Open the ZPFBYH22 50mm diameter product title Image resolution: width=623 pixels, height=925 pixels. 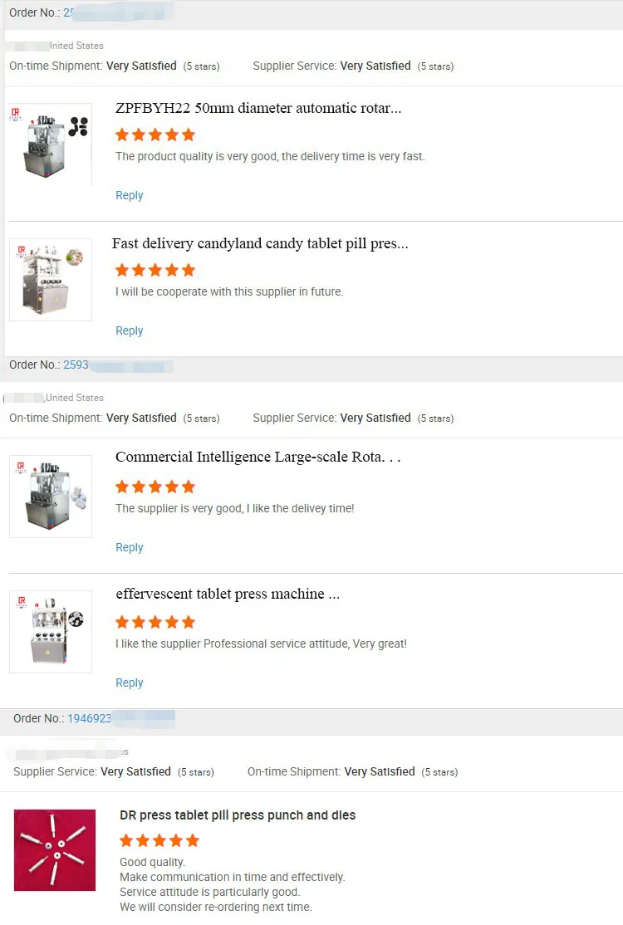258,109
